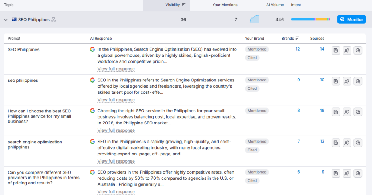Open document icon for 'seo philippines' lowercase row
The width and height of the screenshot is (372, 195).
pos(336,81)
